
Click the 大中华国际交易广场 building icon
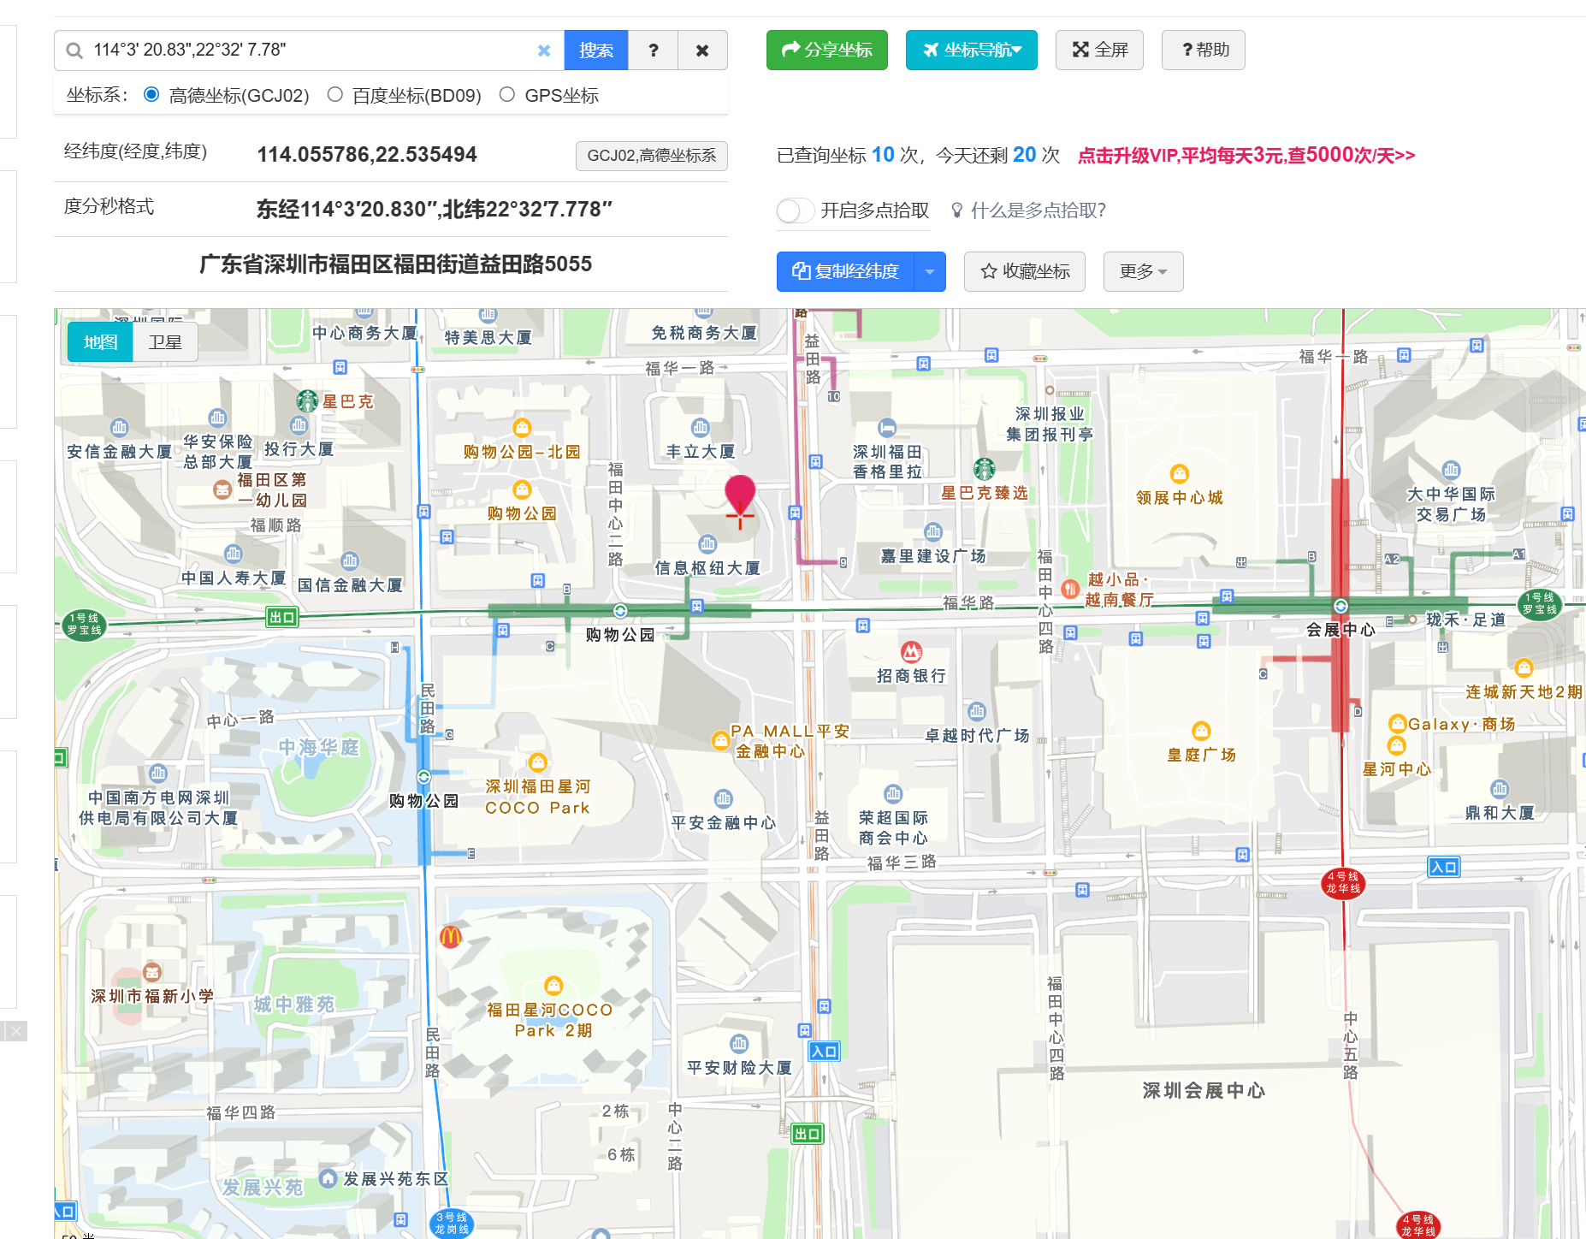1452,471
